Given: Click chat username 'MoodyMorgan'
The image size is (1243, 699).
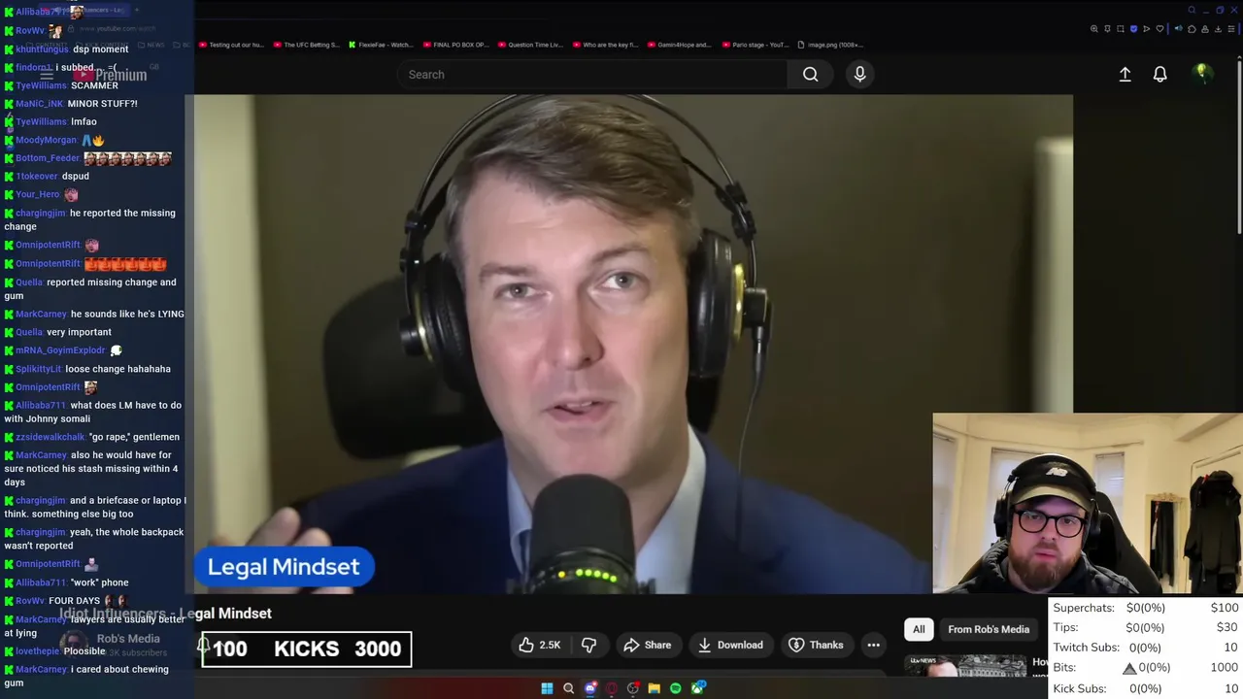Looking at the screenshot, I should click(x=46, y=140).
